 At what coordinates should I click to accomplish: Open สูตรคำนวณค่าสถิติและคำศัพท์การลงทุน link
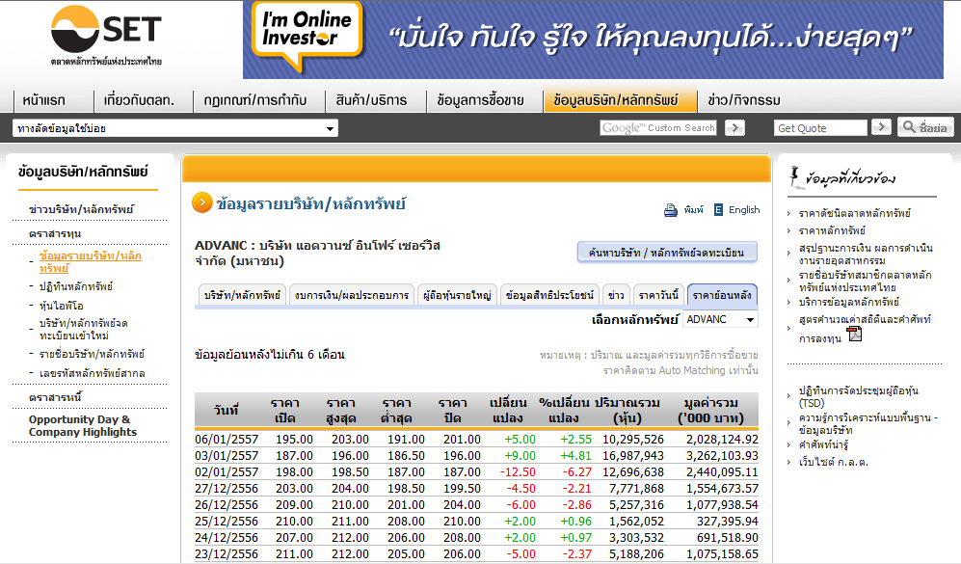[x=865, y=329]
